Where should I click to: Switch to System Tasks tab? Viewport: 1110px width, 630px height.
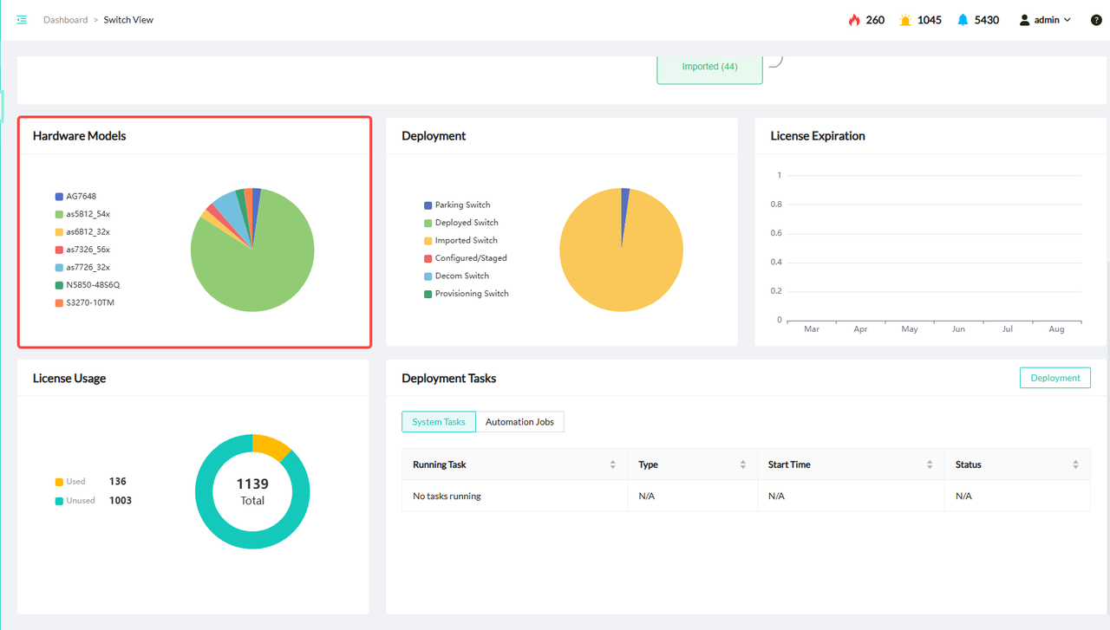tap(439, 422)
